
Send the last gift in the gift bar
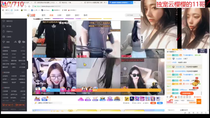(x=158, y=99)
